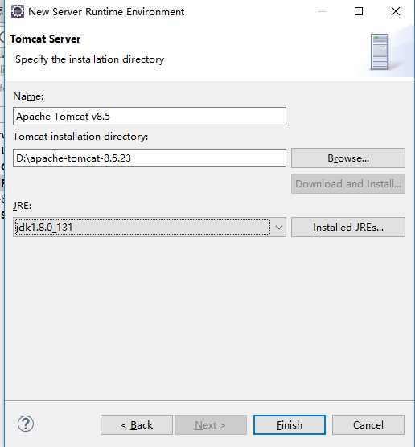Click the Download and Install... button

tap(348, 184)
